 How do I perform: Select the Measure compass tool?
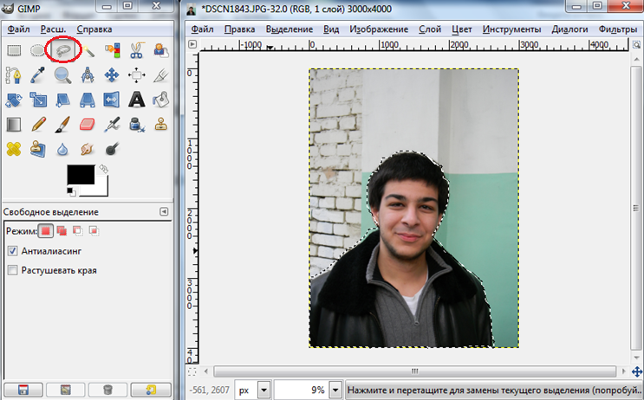click(x=88, y=75)
